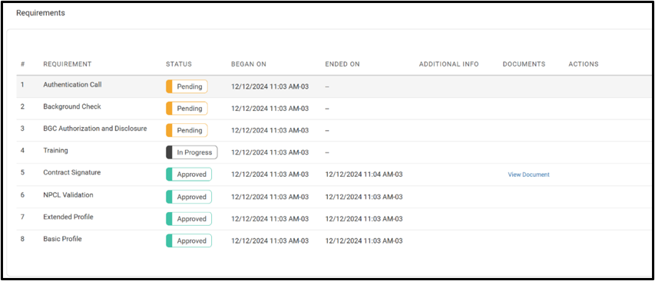Open the View Document link

coord(528,175)
